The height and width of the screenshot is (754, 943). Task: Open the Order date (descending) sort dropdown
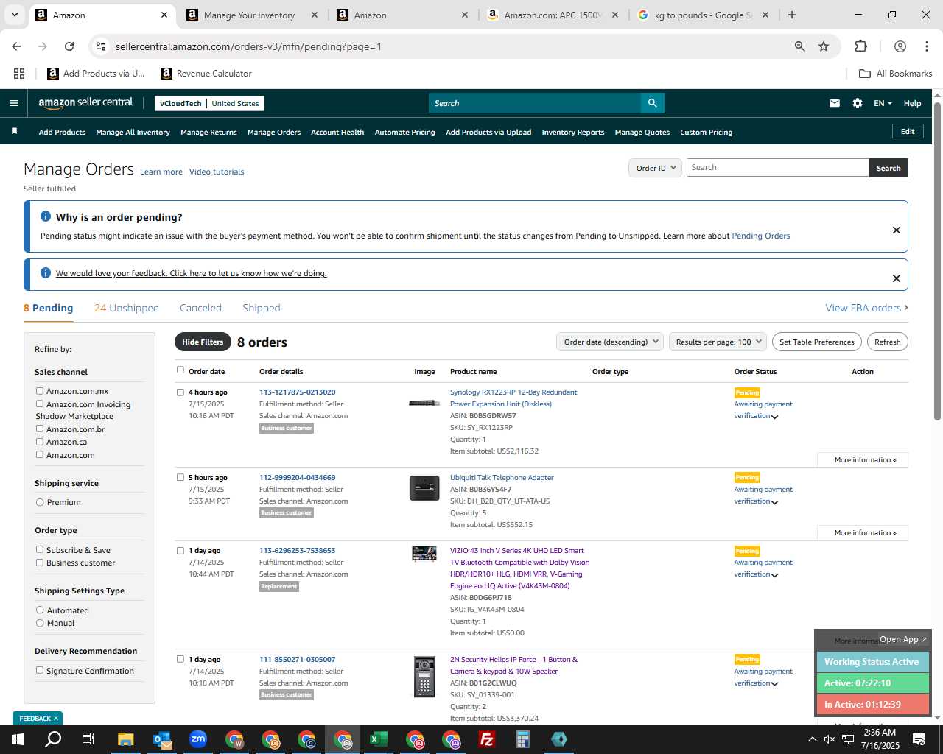[x=609, y=342]
